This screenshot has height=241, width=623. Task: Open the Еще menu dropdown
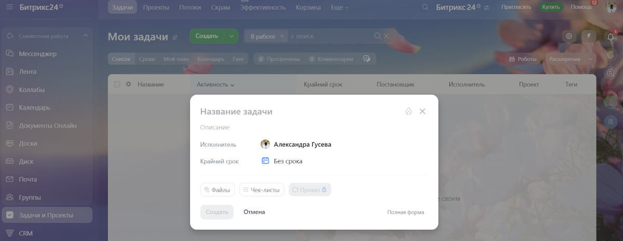pyautogui.click(x=340, y=7)
